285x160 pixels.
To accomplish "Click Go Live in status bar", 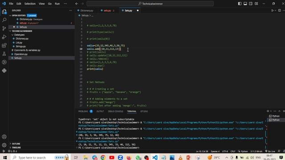I will click(x=270, y=151).
